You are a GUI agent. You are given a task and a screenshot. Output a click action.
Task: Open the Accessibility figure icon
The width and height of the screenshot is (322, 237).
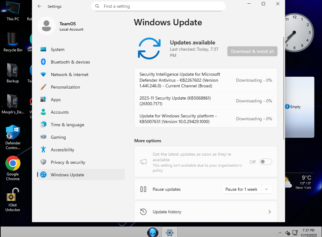tap(43, 149)
